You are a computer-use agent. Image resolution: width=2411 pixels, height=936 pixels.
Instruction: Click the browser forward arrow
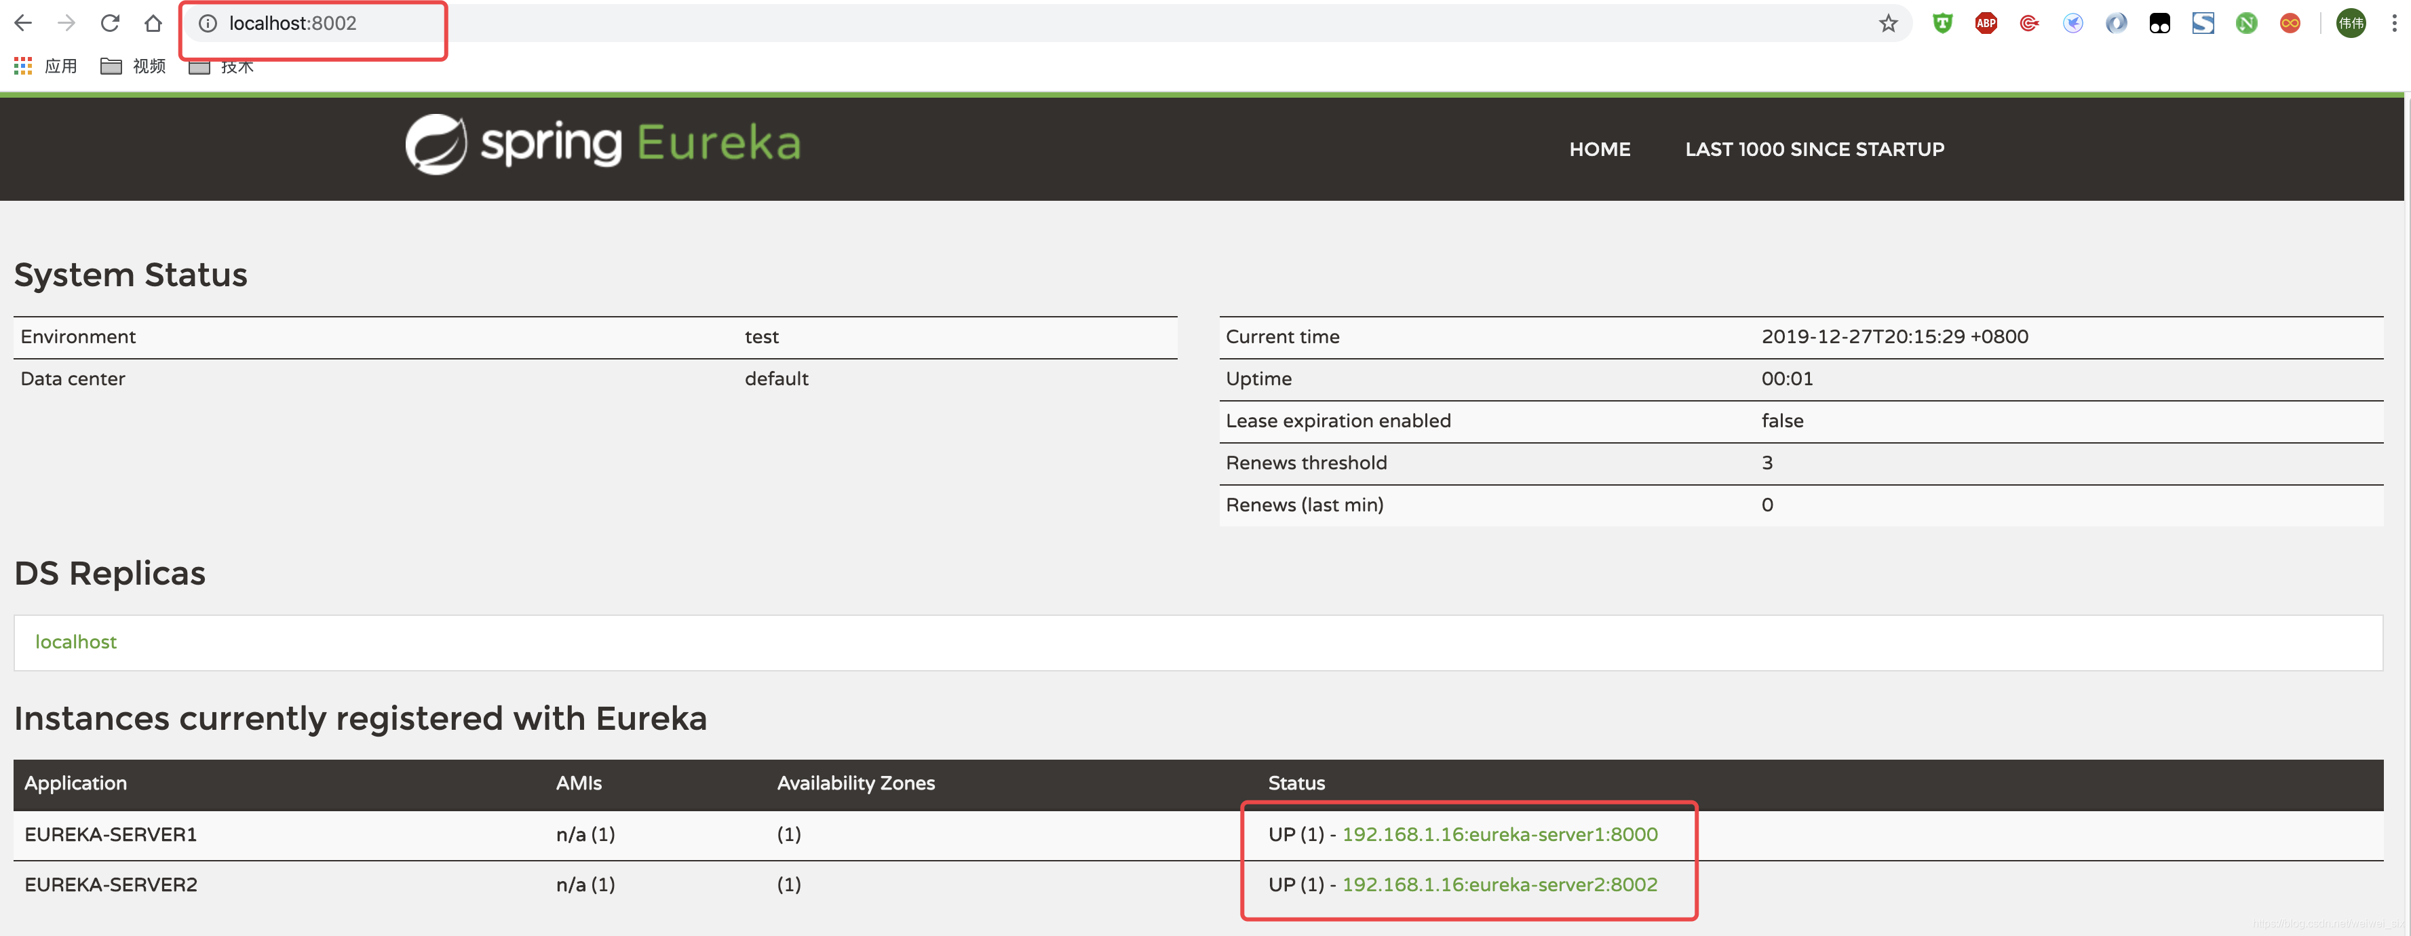[x=66, y=23]
